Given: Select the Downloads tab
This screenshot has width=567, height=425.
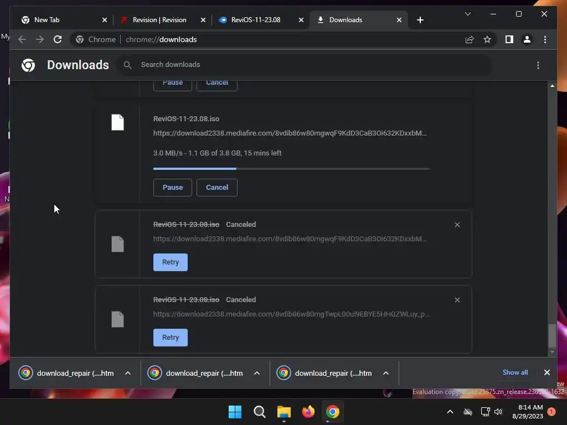Looking at the screenshot, I should click(x=358, y=20).
